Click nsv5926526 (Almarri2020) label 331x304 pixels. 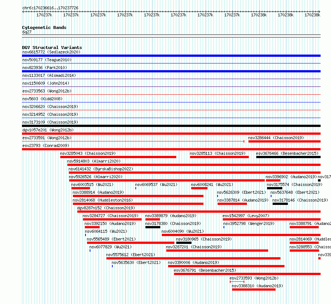coord(96,177)
